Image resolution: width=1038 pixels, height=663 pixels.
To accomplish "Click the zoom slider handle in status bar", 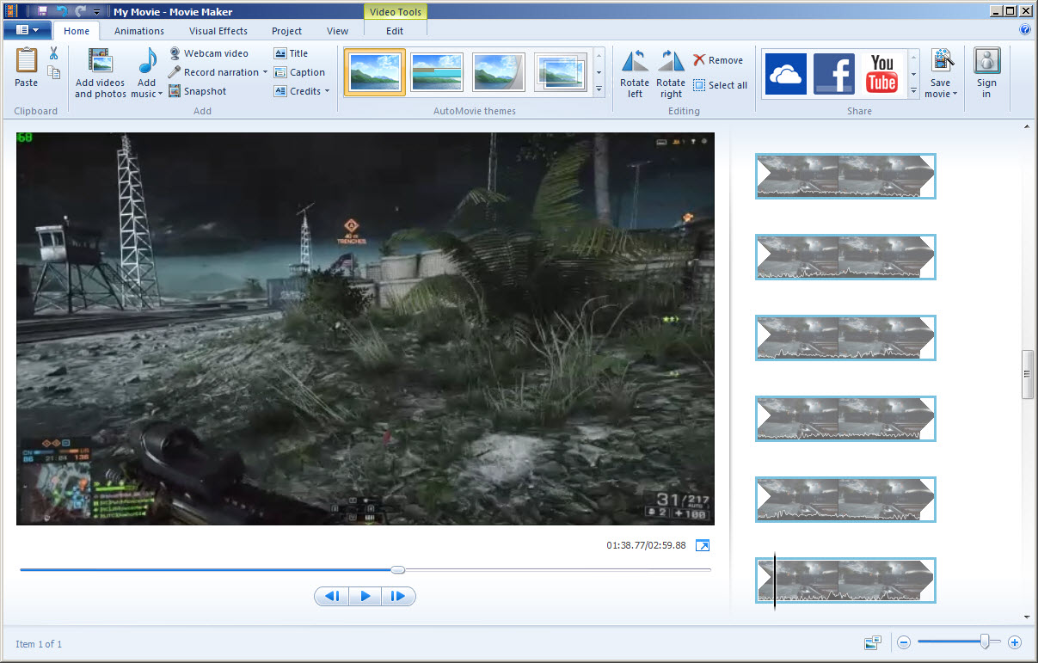I will click(x=985, y=642).
